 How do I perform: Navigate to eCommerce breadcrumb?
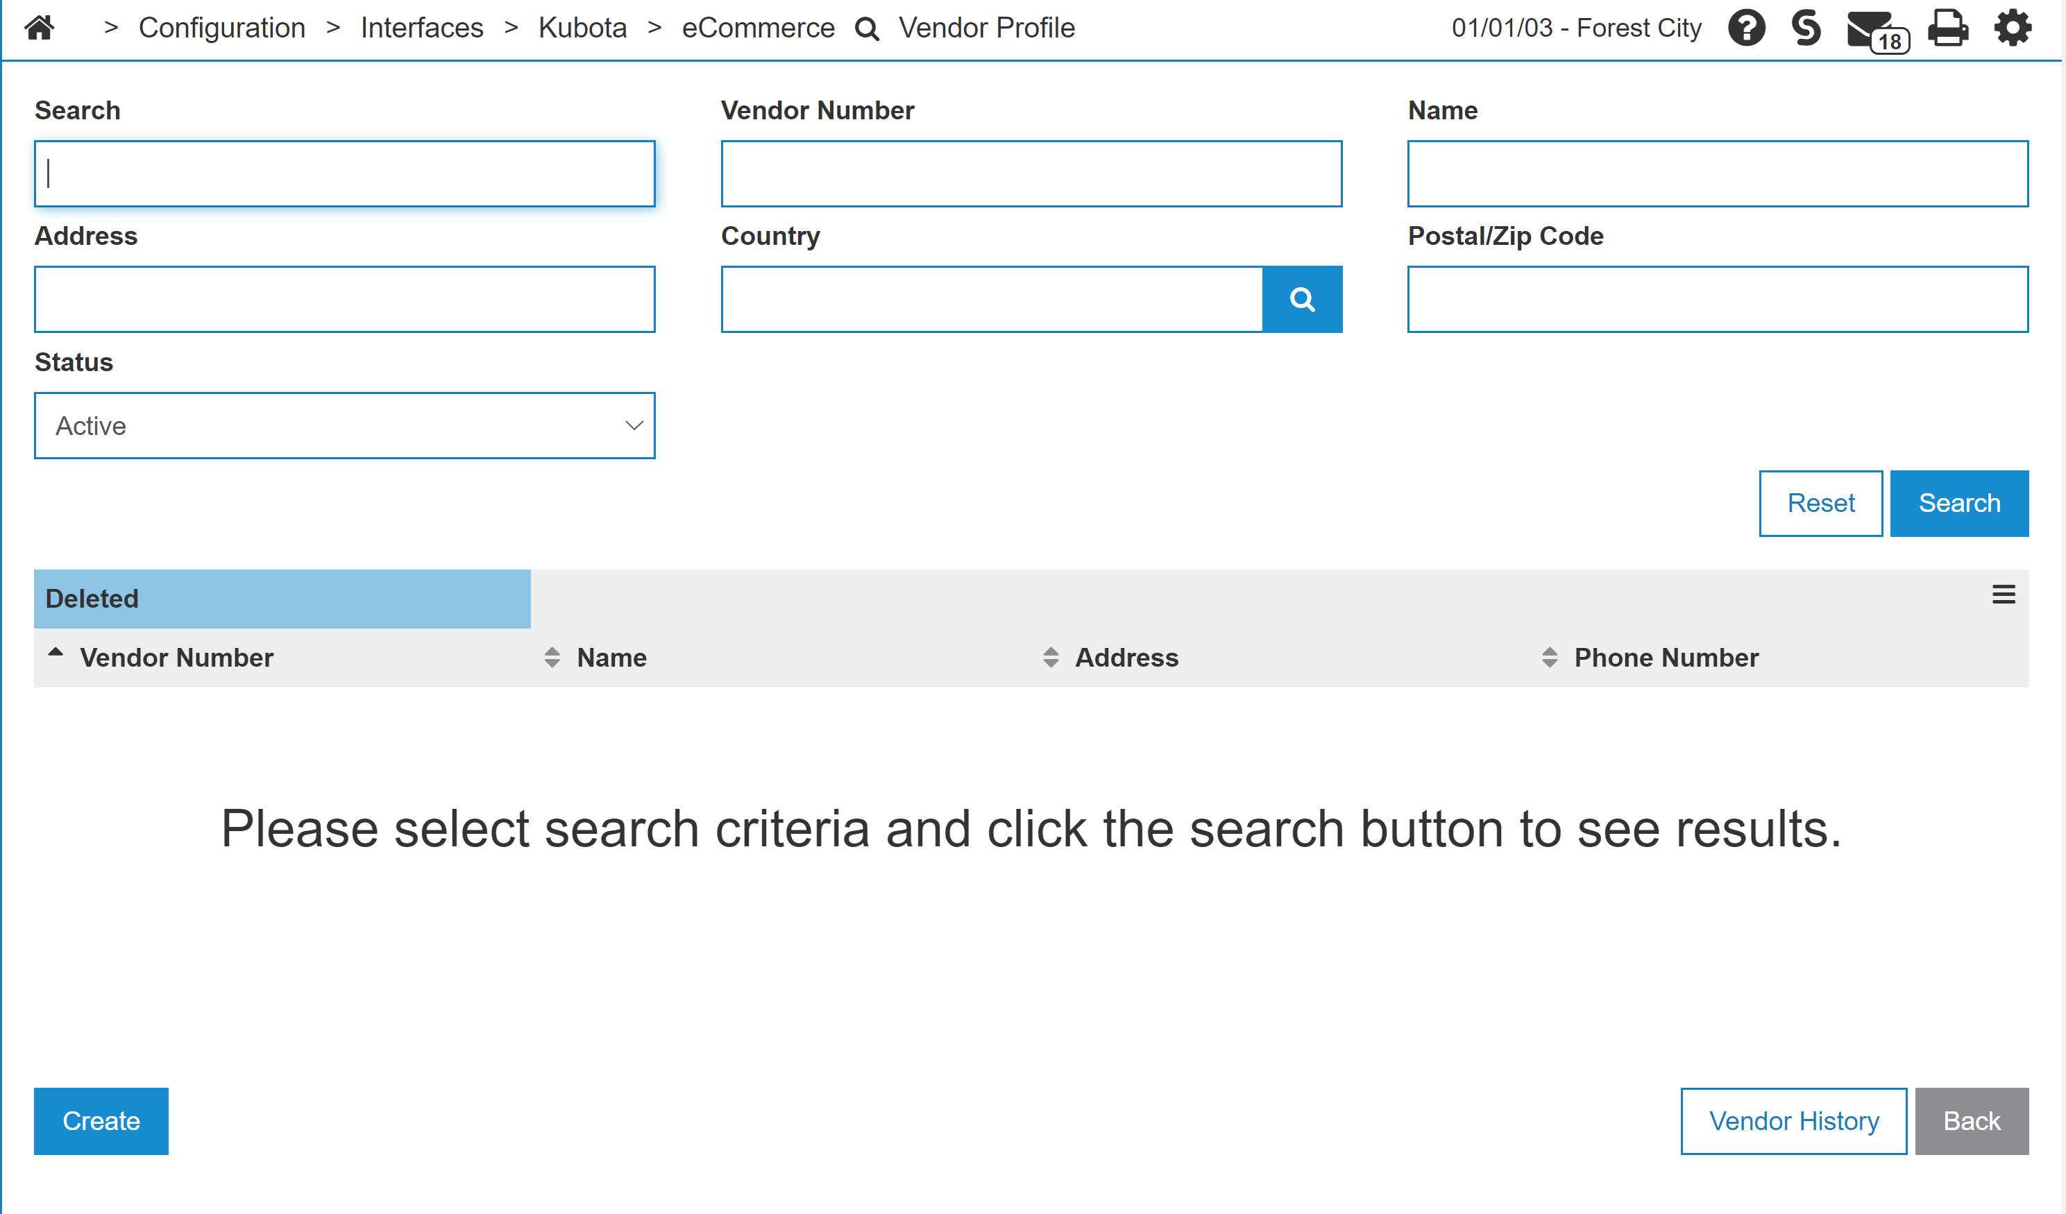(758, 28)
